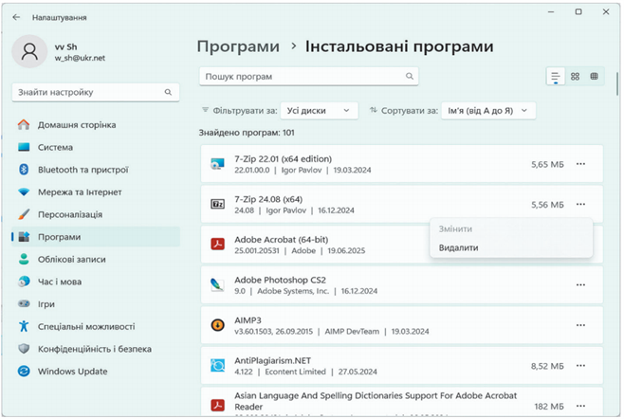624x419 pixels.
Task: Click the Знайти настройку search field
Action: tap(96, 92)
